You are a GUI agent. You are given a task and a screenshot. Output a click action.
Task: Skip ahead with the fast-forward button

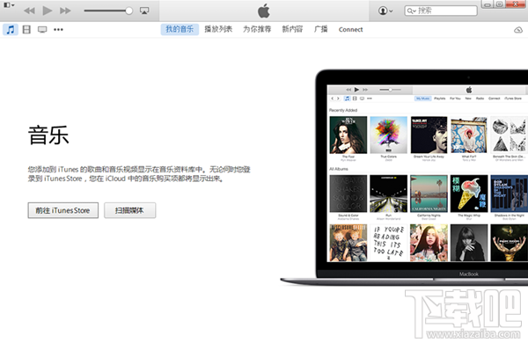pyautogui.click(x=65, y=11)
